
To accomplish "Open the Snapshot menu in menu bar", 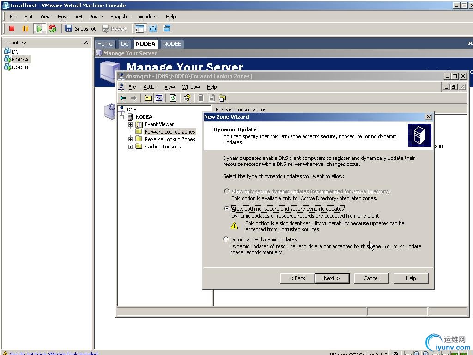I will coord(121,17).
